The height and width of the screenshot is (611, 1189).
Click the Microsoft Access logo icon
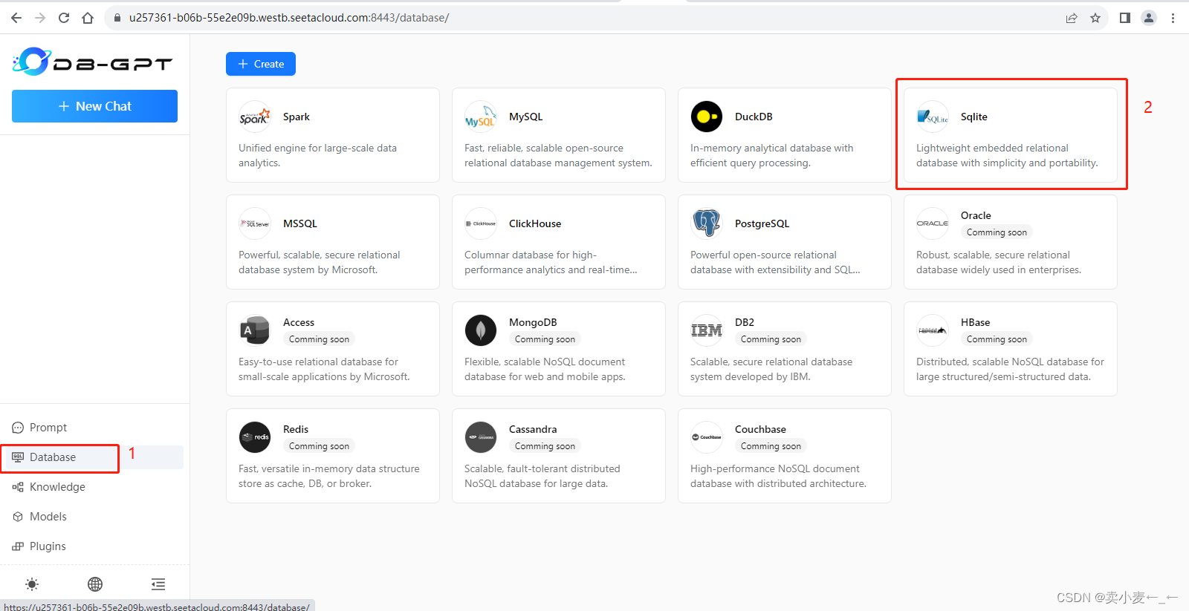coord(255,330)
